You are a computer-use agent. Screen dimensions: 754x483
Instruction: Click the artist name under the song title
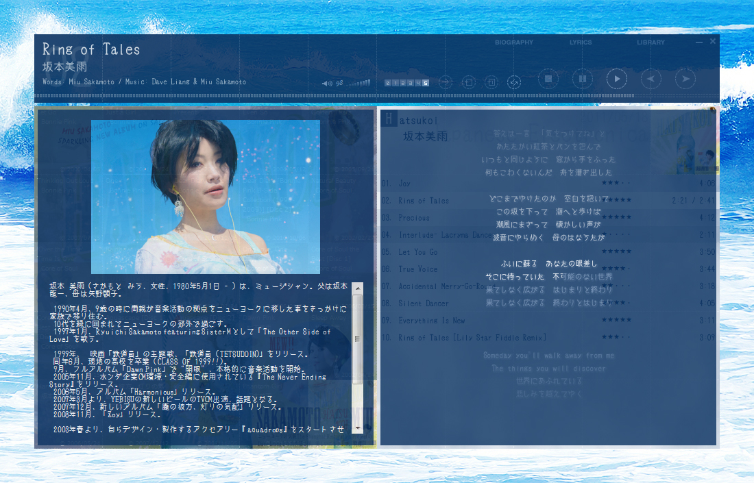[x=64, y=67]
